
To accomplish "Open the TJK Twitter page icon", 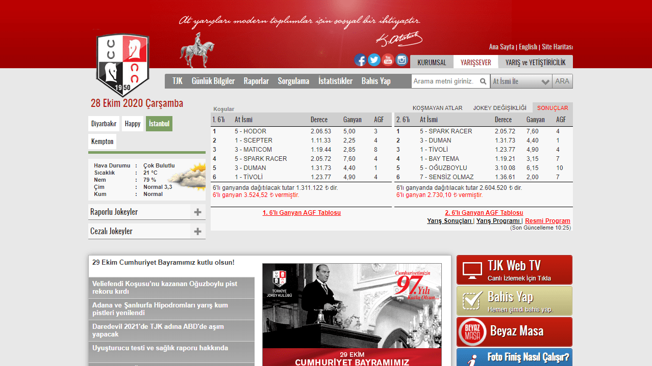I will [x=374, y=60].
